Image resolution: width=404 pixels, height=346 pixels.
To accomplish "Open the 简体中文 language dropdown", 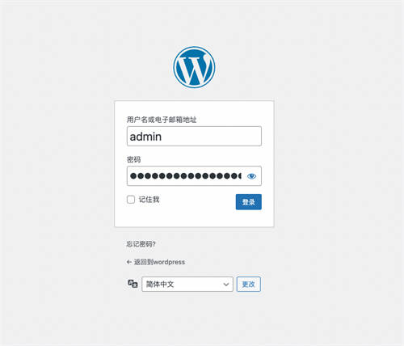I will (x=187, y=285).
